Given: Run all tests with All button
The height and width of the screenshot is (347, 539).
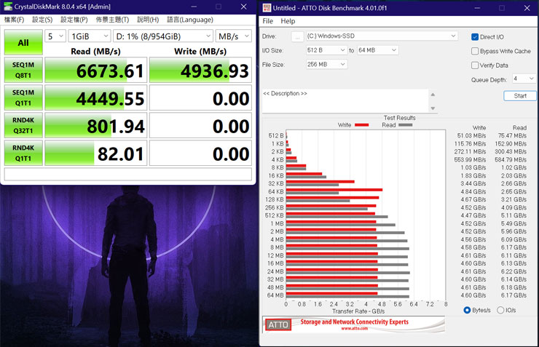Looking at the screenshot, I should (x=23, y=43).
